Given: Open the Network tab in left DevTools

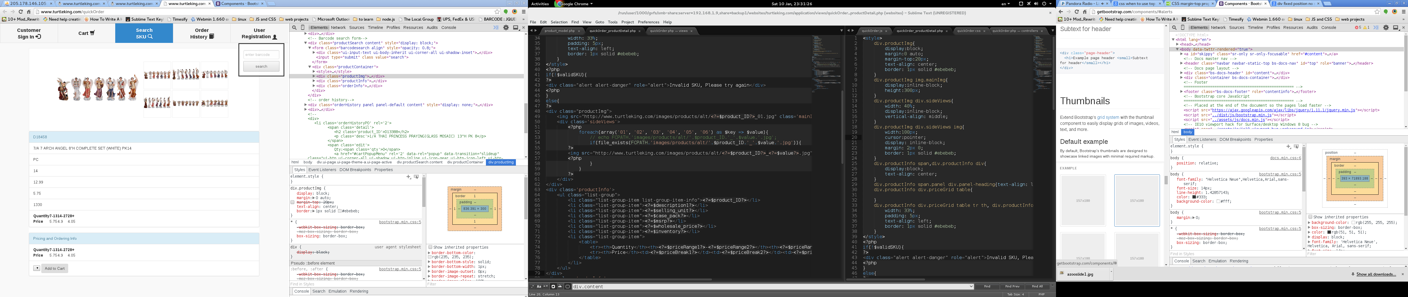Looking at the screenshot, I should 338,27.
